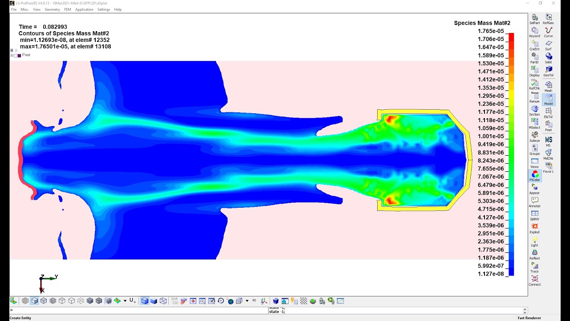Open the Post processing toolbar
The width and height of the screenshot is (570, 321).
[548, 126]
